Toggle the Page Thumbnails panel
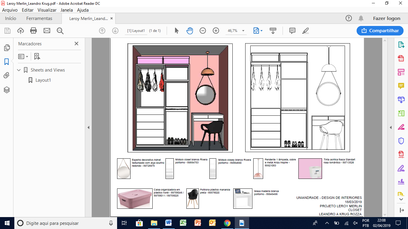This screenshot has height=229, width=408. tap(7, 48)
